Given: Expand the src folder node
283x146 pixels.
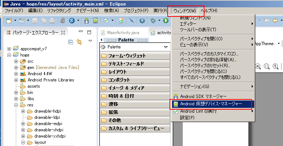Looking at the screenshot, I should (x=16, y=61).
